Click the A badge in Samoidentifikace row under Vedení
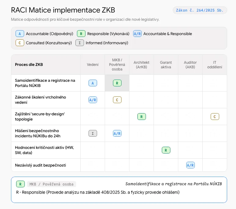The width and height of the screenshot is (236, 209). (93, 83)
